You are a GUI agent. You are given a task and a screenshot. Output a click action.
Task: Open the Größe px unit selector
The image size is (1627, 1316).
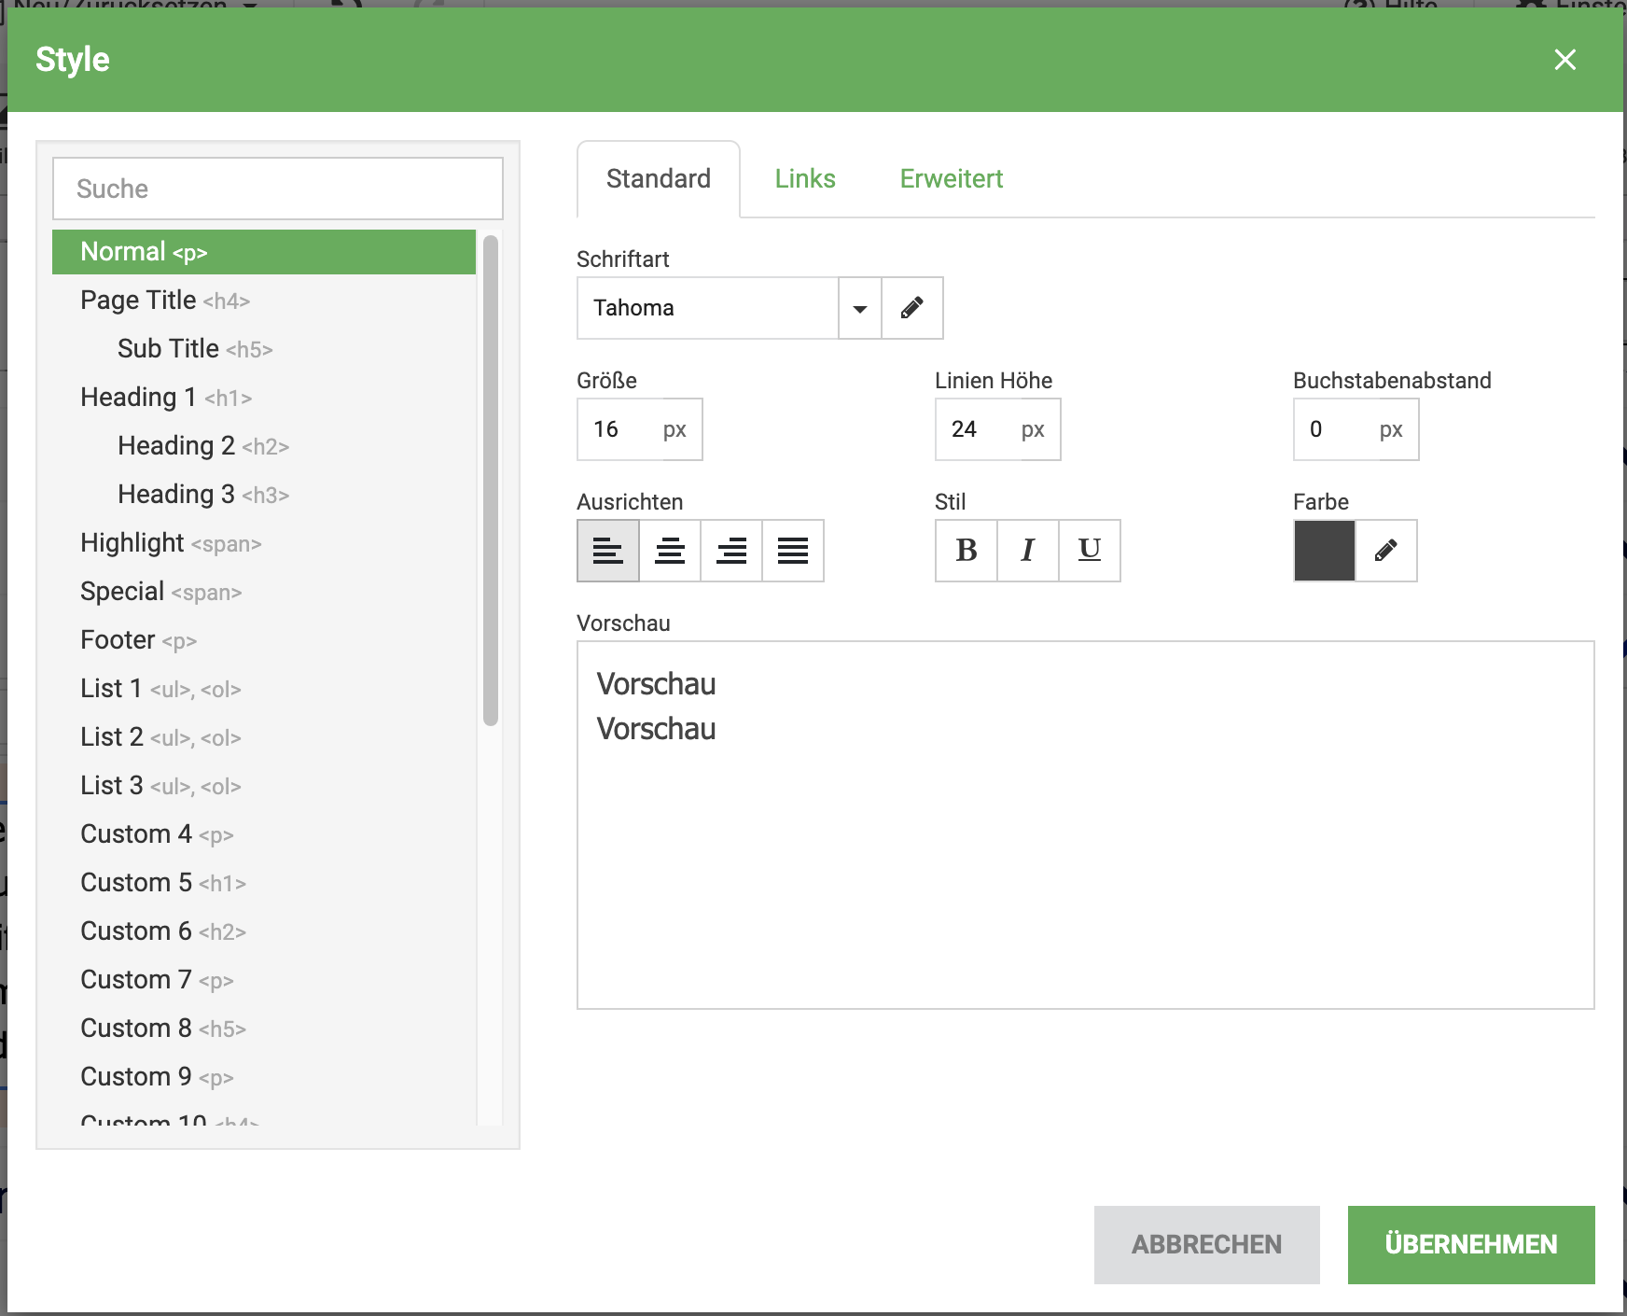point(674,429)
